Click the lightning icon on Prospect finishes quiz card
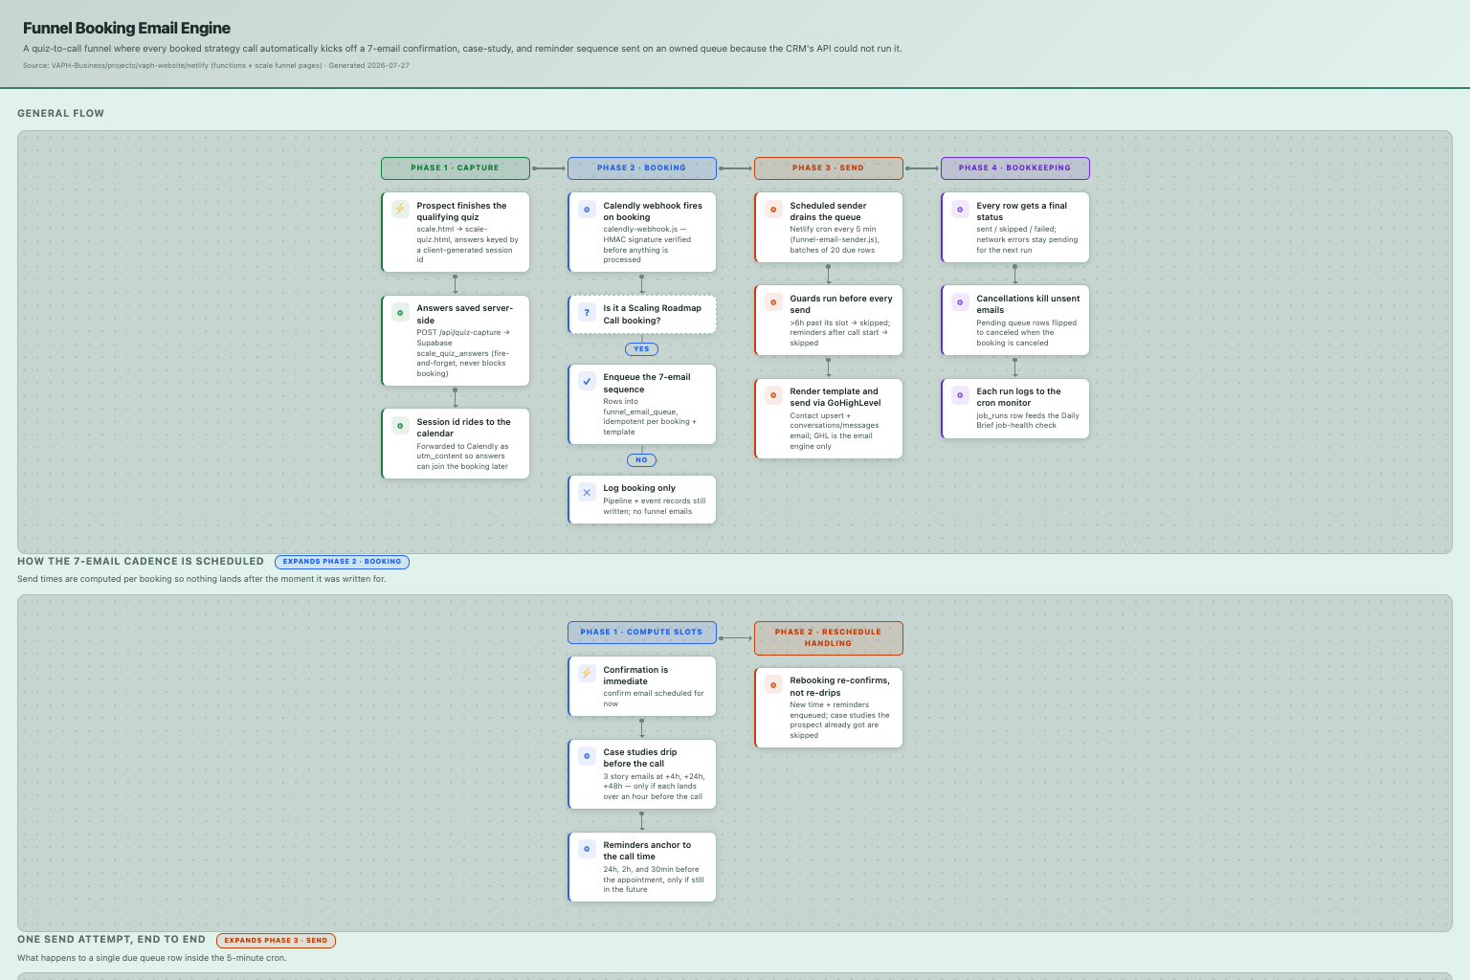 tap(400, 209)
